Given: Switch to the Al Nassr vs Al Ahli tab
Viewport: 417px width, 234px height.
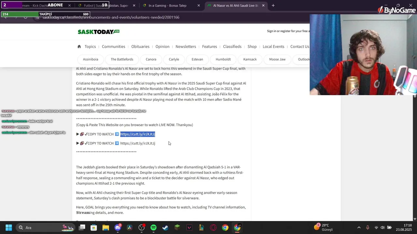Looking at the screenshot, I should pyautogui.click(x=235, y=6).
